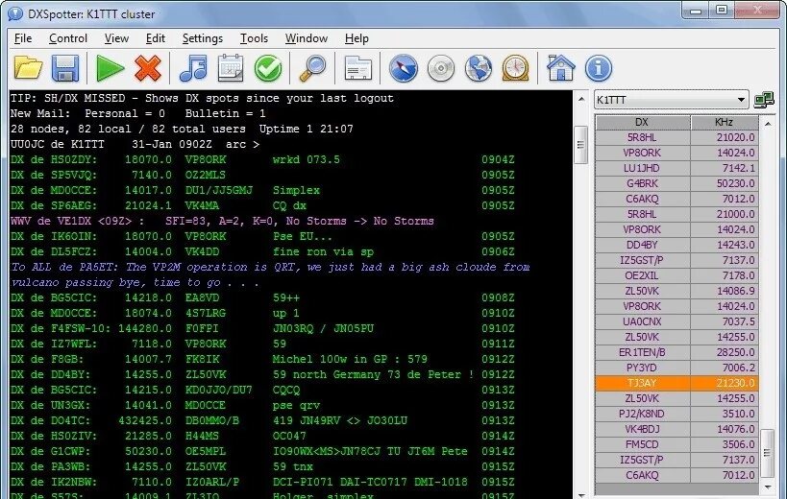Click DXSpotter app icon in title bar
Viewport: 787px width, 499px height.
15,14
